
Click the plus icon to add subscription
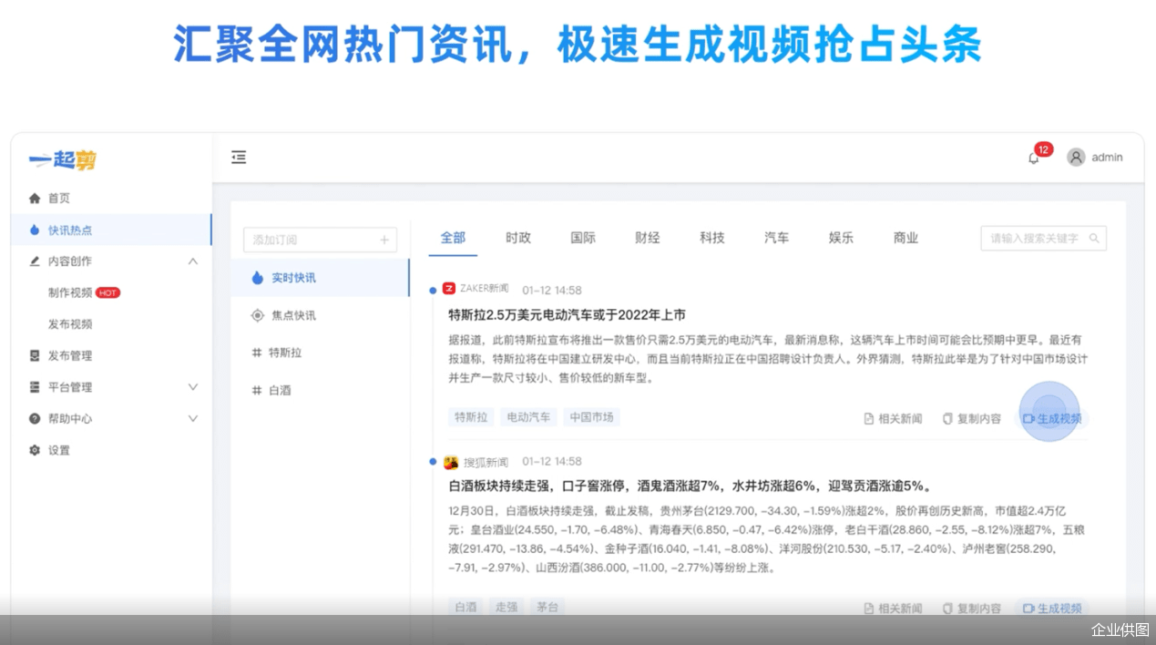coord(384,240)
